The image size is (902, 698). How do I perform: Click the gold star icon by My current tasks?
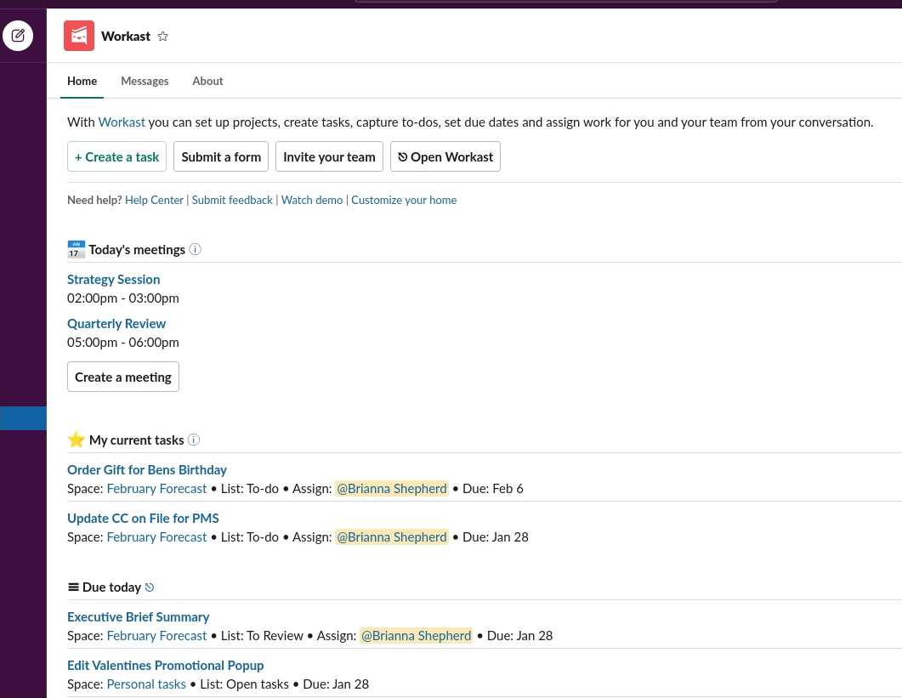tap(76, 440)
